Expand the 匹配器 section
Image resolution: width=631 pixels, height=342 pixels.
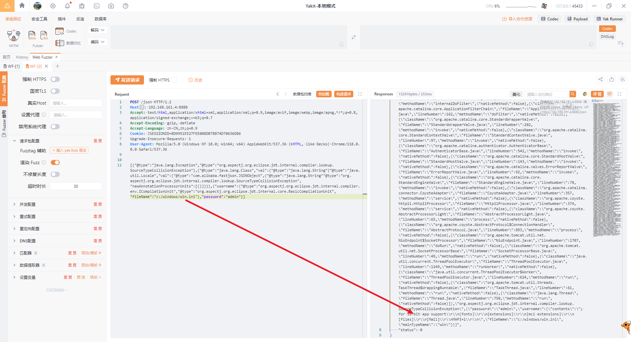pos(14,253)
